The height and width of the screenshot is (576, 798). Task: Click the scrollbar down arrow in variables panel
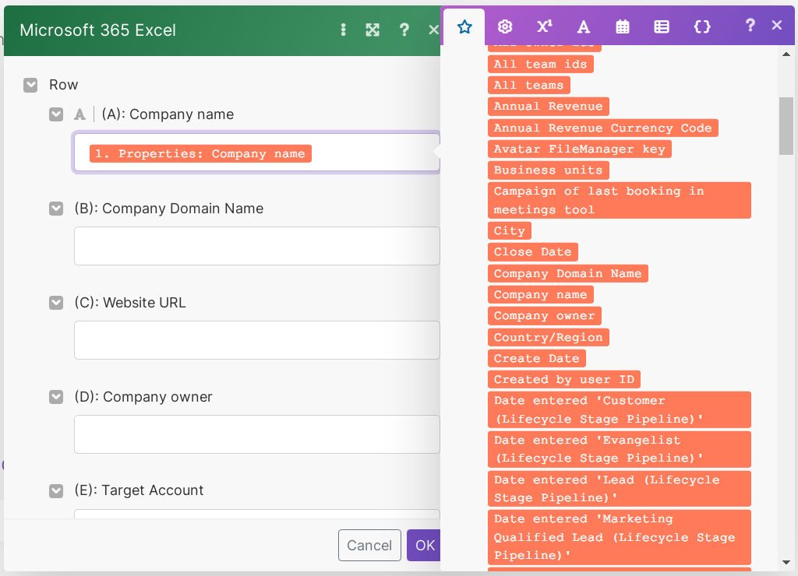786,562
